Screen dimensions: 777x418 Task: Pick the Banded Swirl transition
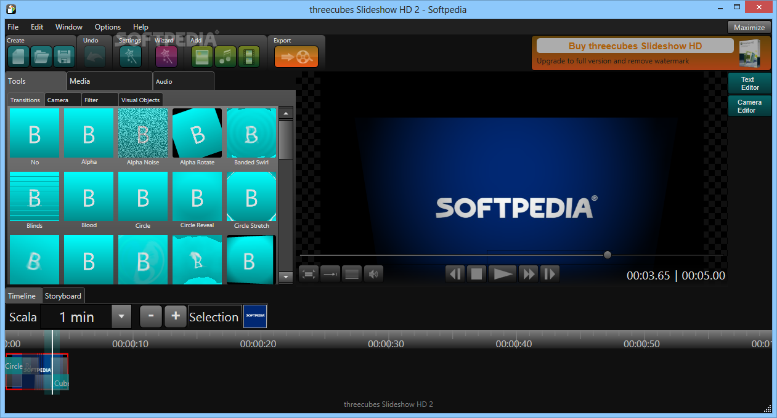coord(251,133)
